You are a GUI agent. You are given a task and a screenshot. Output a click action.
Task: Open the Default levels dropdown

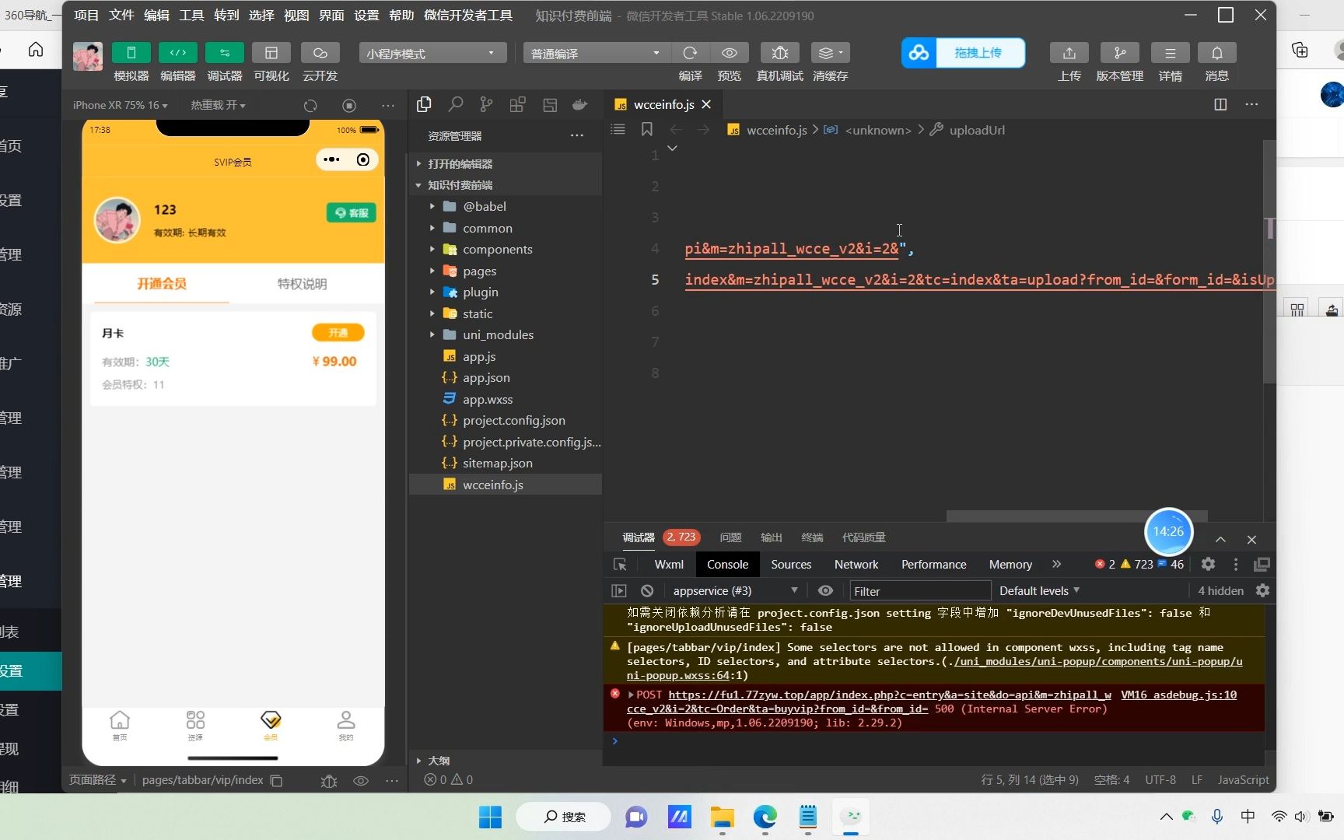point(1040,590)
